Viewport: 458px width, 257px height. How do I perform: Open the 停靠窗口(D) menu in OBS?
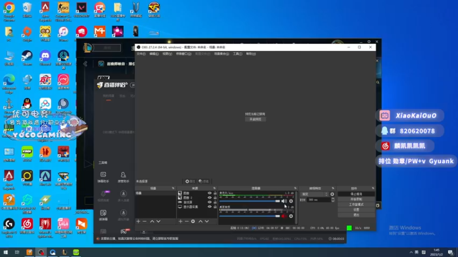point(183,54)
